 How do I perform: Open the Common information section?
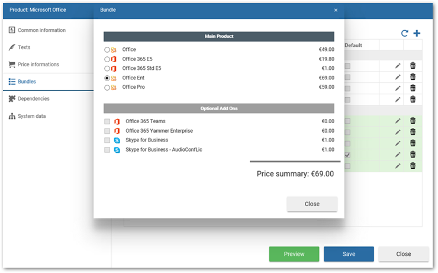[37, 30]
